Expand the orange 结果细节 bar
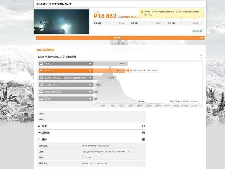Image resolution: width=225 pixels, height=169 pixels. coord(120,38)
